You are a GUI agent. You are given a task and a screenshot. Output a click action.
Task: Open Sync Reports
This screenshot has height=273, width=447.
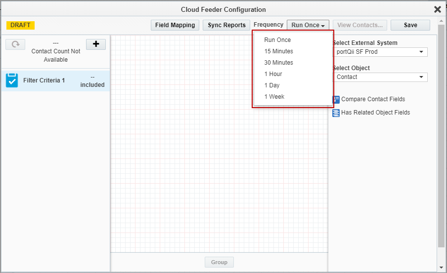click(226, 25)
